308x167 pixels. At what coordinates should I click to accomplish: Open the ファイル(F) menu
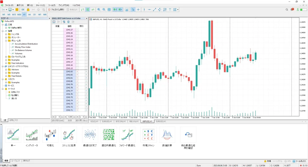click(x=9, y=5)
